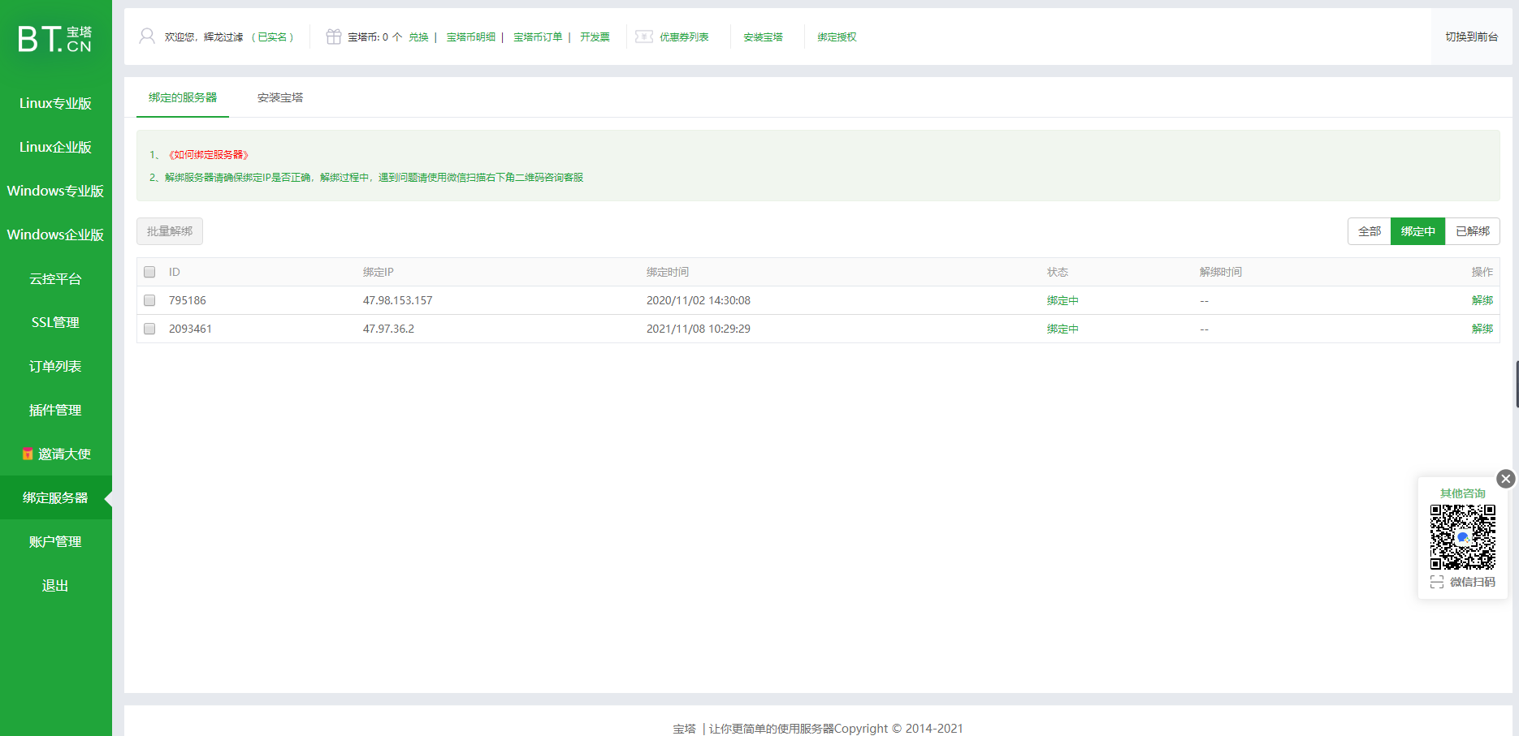Click 安装宝塔 in top bar

763,37
